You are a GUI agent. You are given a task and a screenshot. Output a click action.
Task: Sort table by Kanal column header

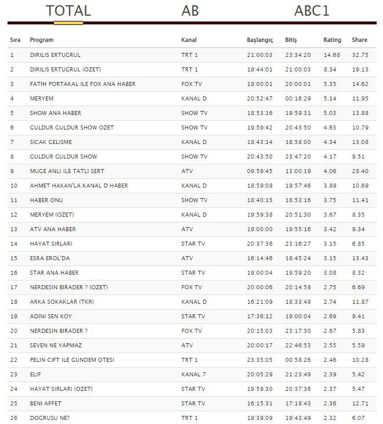click(x=189, y=40)
